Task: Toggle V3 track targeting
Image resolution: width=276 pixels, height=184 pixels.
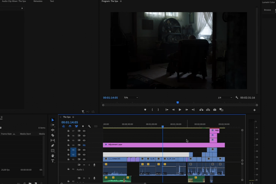Action: click(73, 150)
